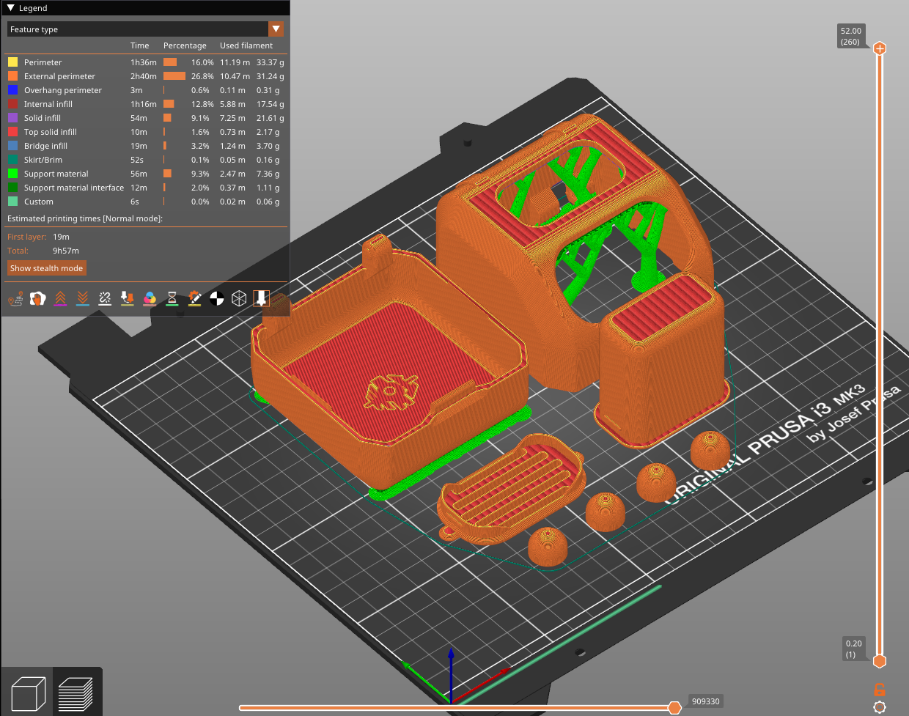909x716 pixels.
Task: Toggle Skirt/Brim teal swatch
Action: pos(12,160)
